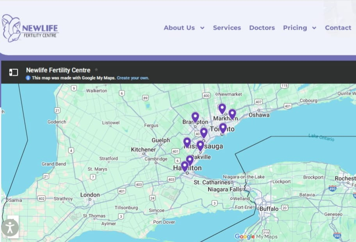Toggle the map legend sidebar panel
This screenshot has width=356, height=242.
13,73
